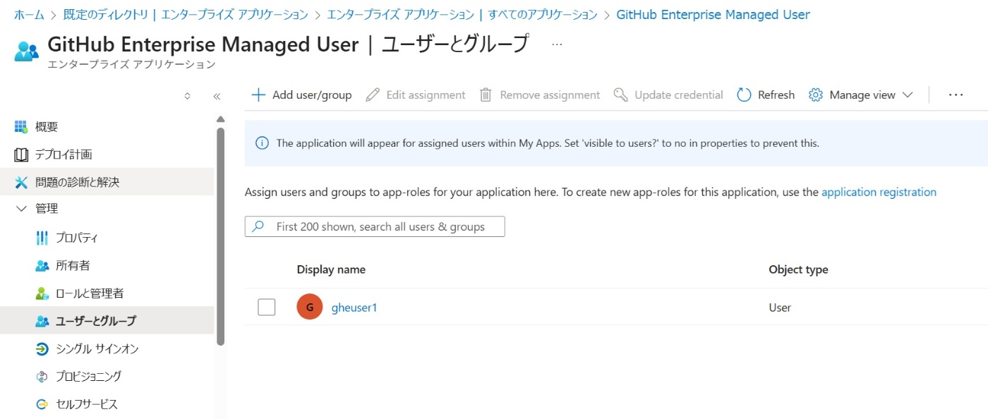The height and width of the screenshot is (419, 988).
Task: Click the Manage view gear icon
Action: [x=816, y=95]
